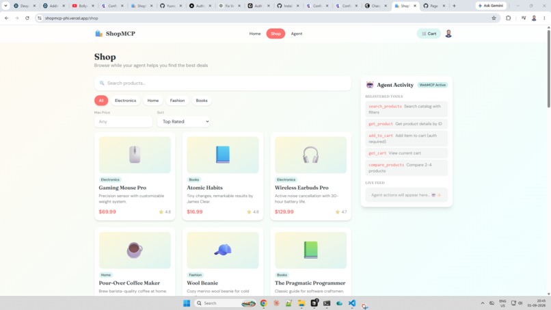Open File Explorer from the taskbar
551x310 pixels.
coord(301,303)
